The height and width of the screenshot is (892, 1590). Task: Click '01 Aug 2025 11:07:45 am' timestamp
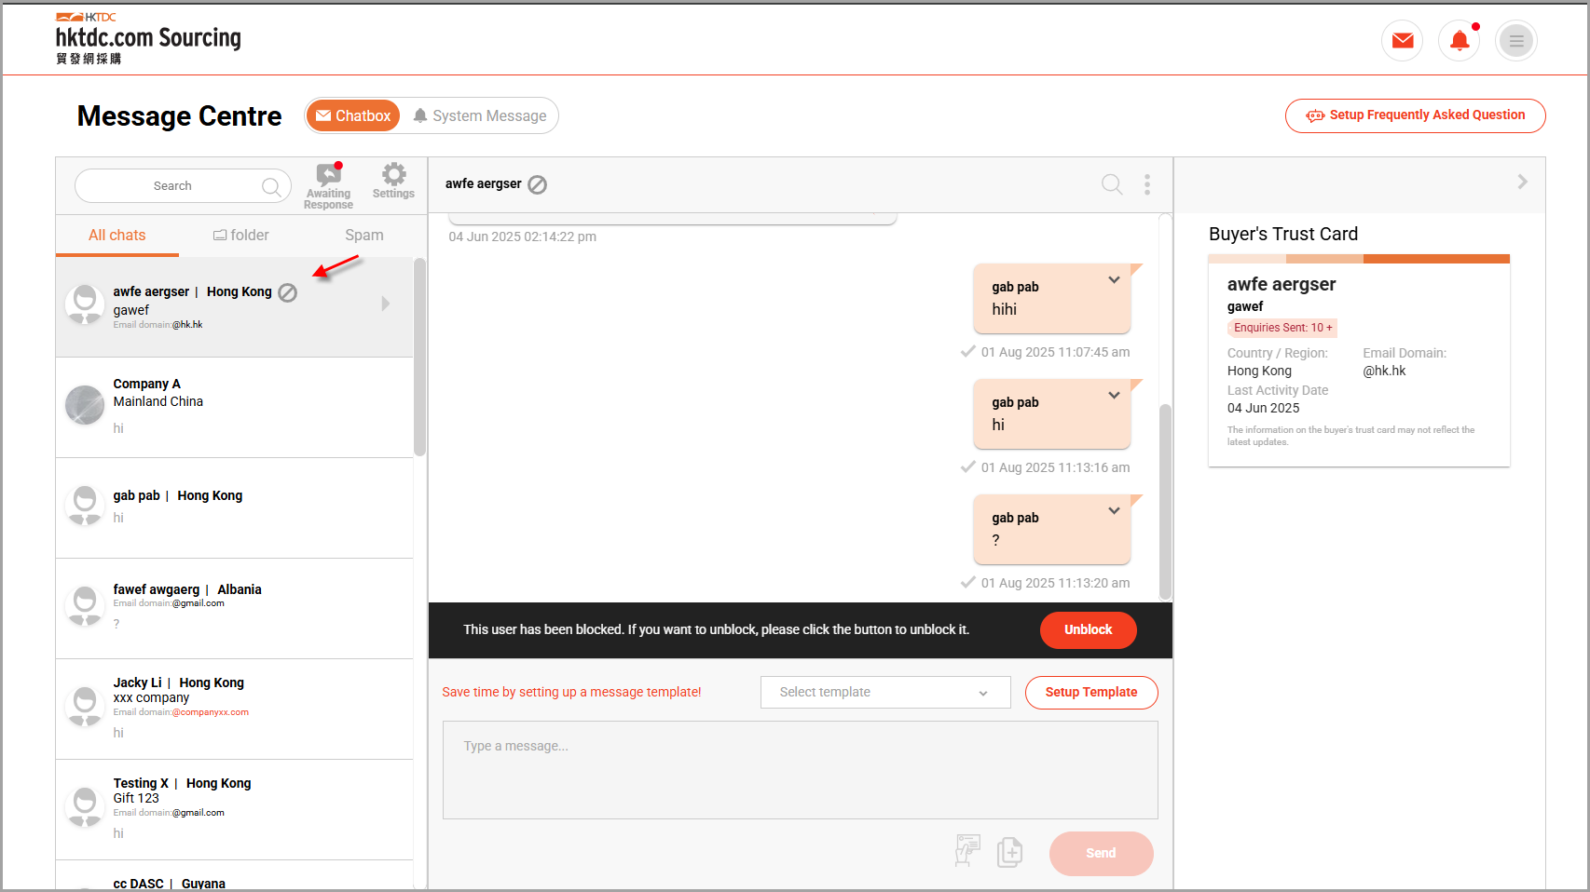[x=1055, y=352]
